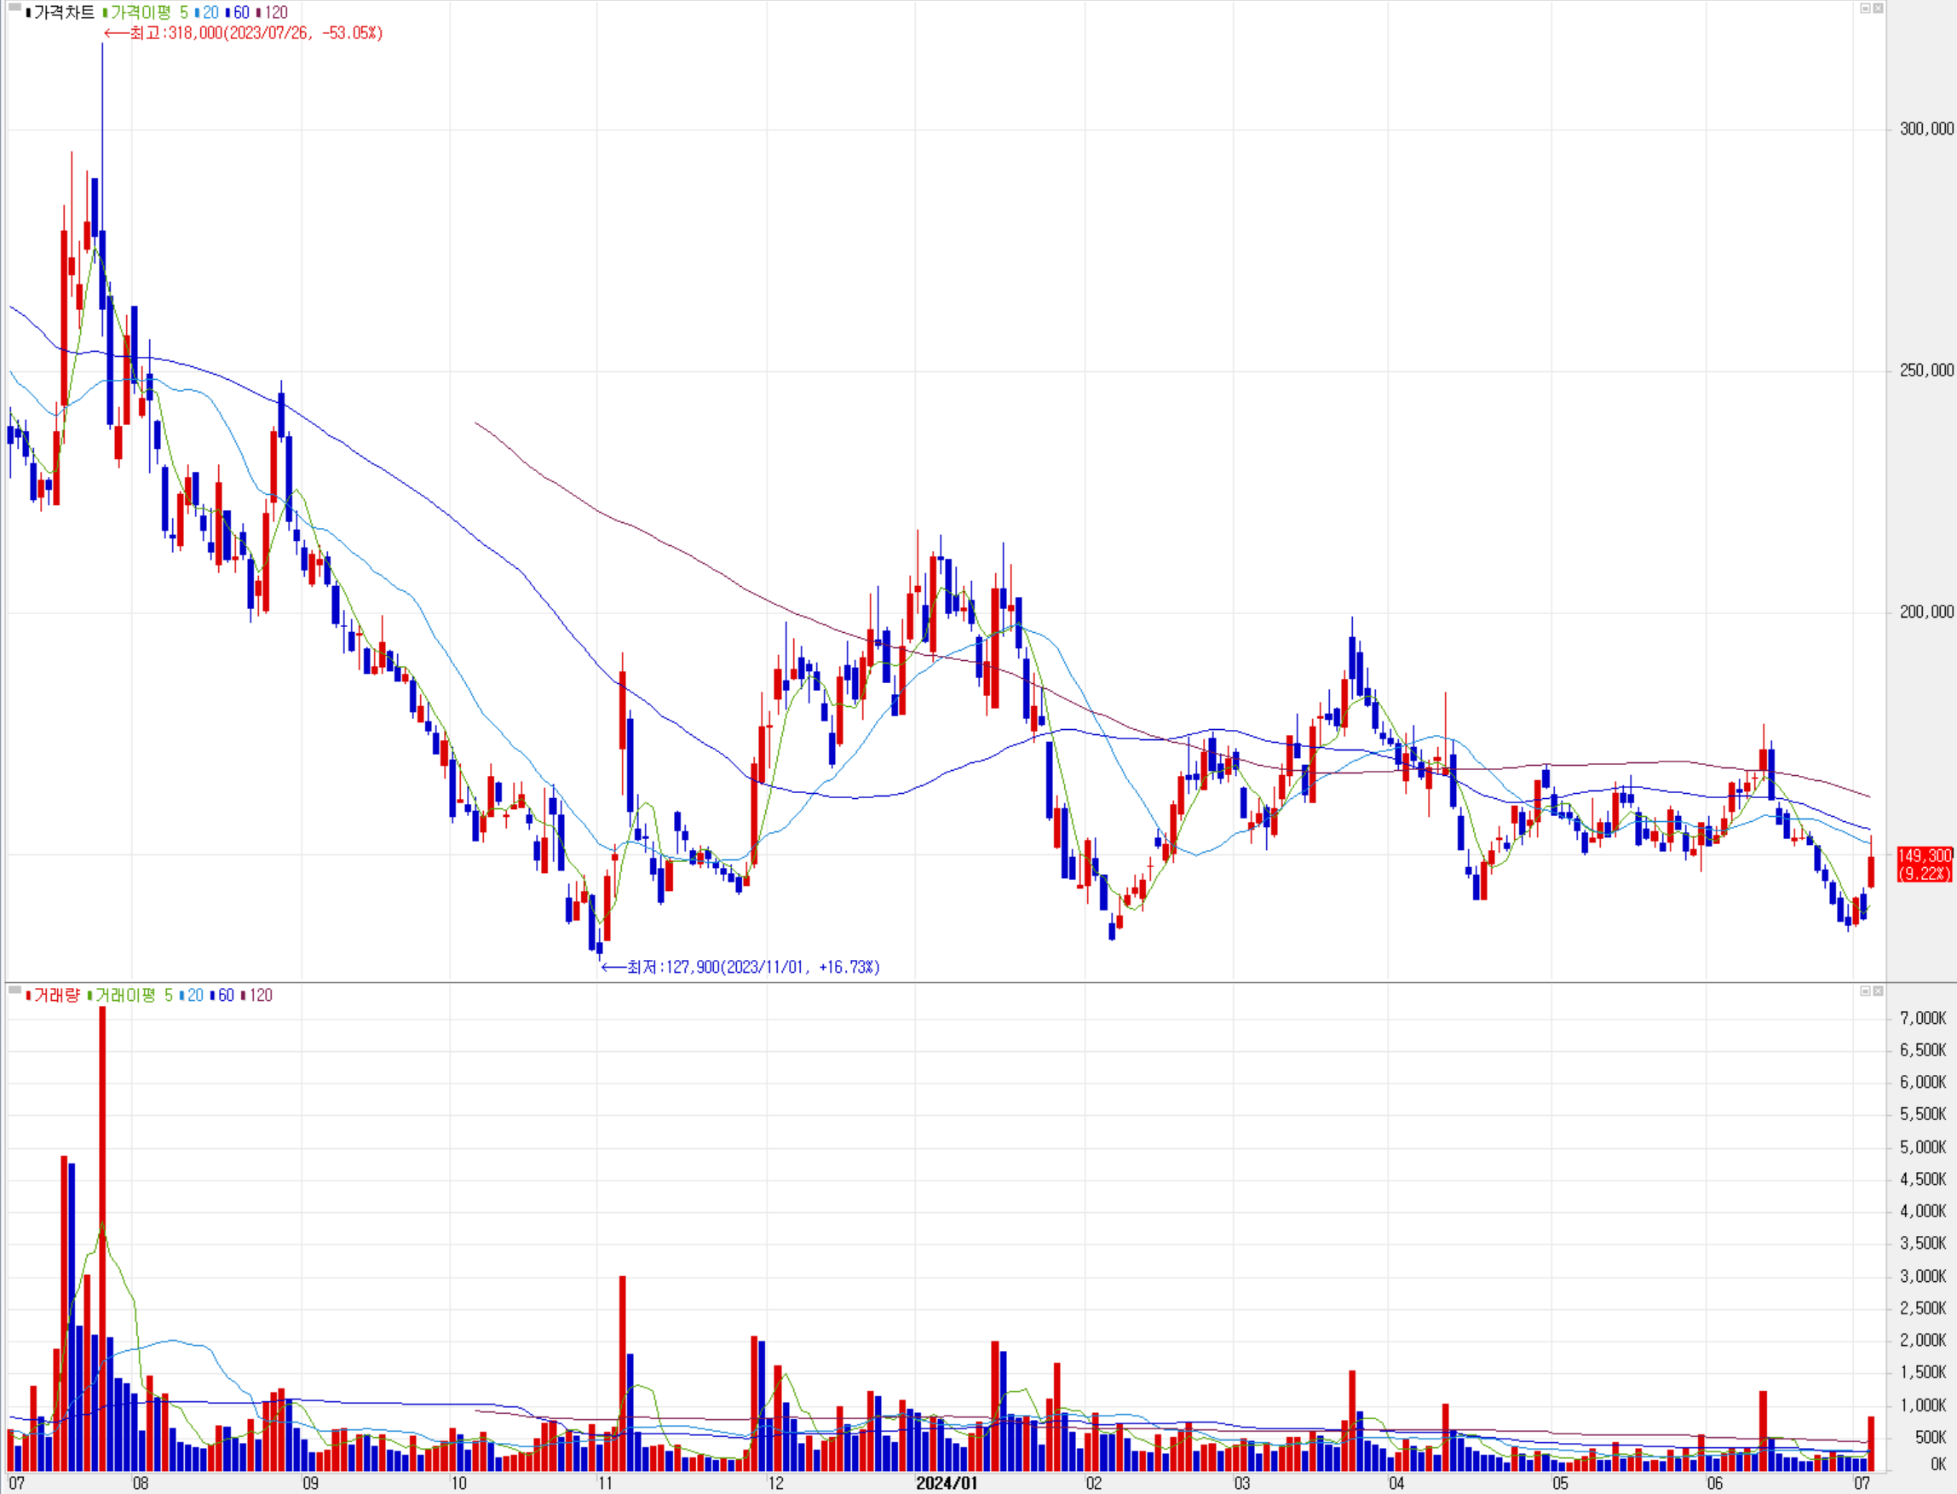Viewport: 1957px width, 1494px height.
Task: Select the volume 20-day average legend
Action: tap(195, 995)
